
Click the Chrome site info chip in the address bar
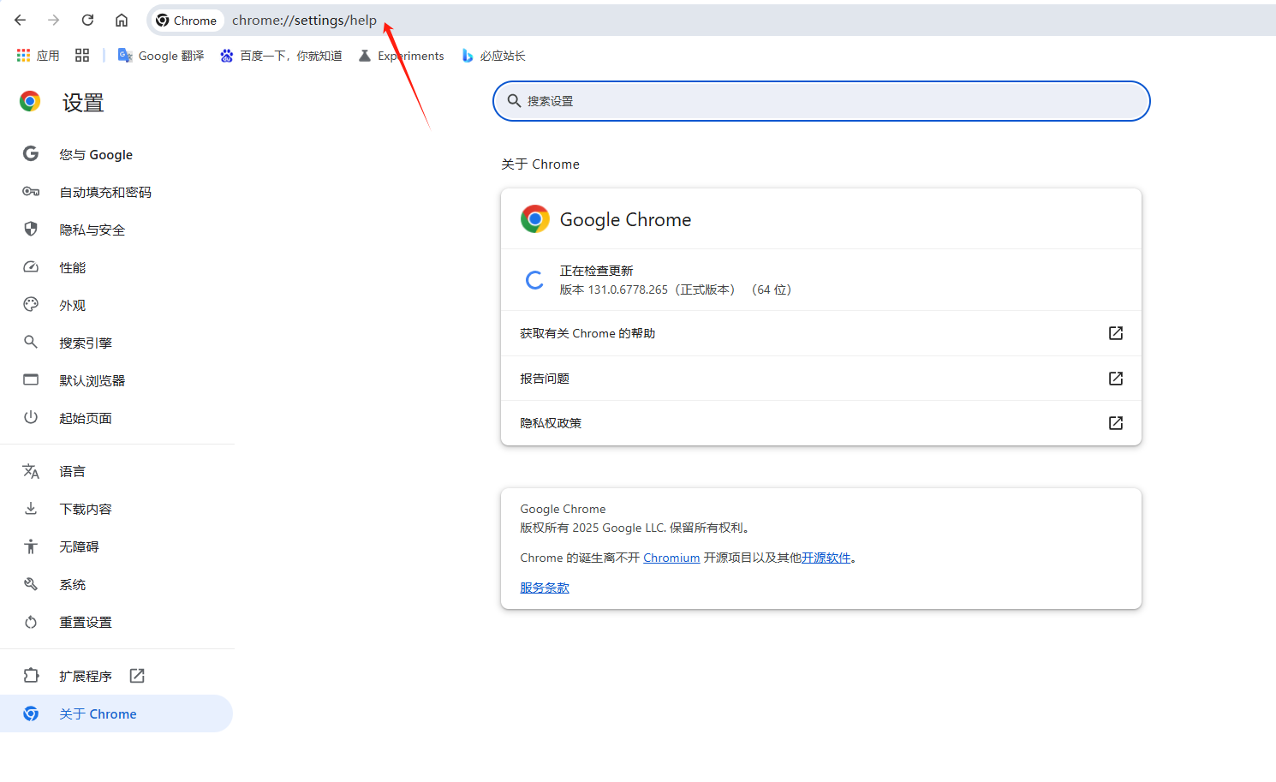pyautogui.click(x=187, y=20)
